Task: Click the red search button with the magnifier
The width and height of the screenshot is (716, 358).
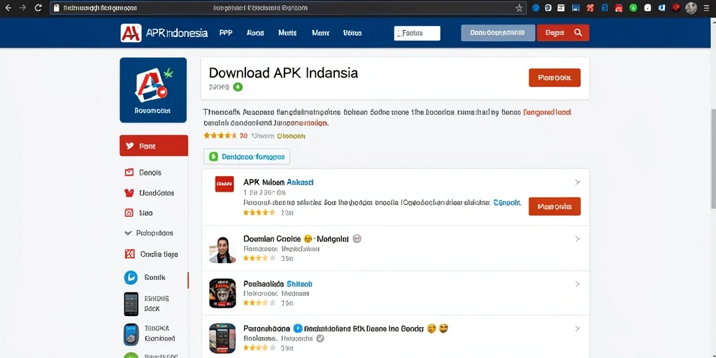Action: 563,33
